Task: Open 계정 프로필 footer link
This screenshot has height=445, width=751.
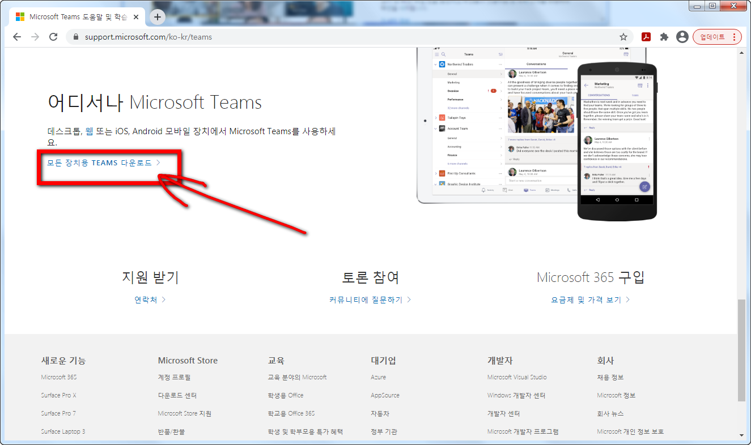Action: pos(174,377)
